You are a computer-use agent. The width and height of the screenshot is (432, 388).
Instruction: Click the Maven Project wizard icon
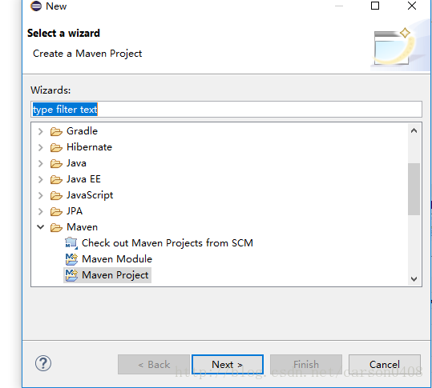(71, 275)
